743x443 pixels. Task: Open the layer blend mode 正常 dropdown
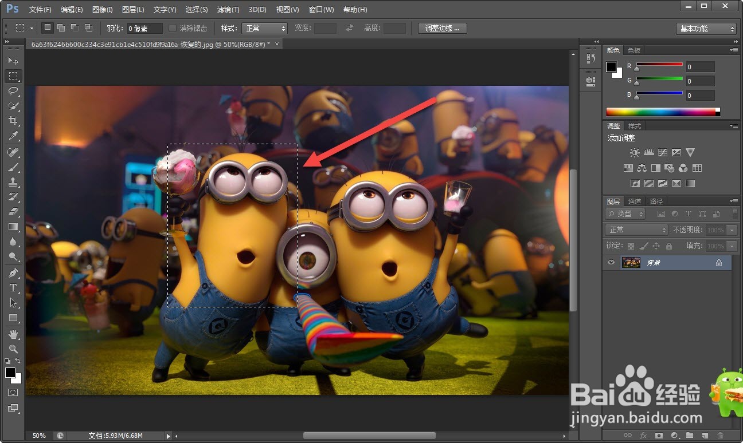tap(636, 230)
